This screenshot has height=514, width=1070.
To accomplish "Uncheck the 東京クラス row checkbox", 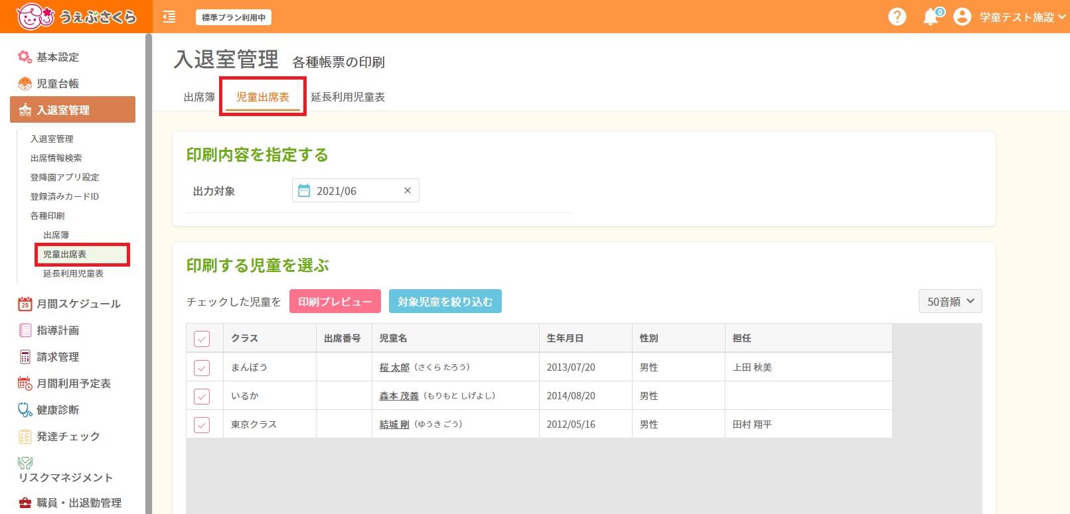I will [202, 424].
